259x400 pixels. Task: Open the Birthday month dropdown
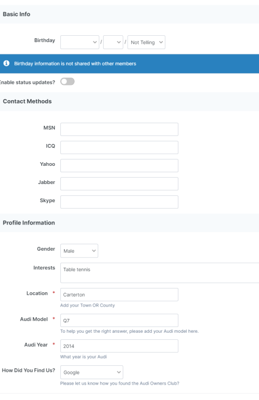point(80,42)
